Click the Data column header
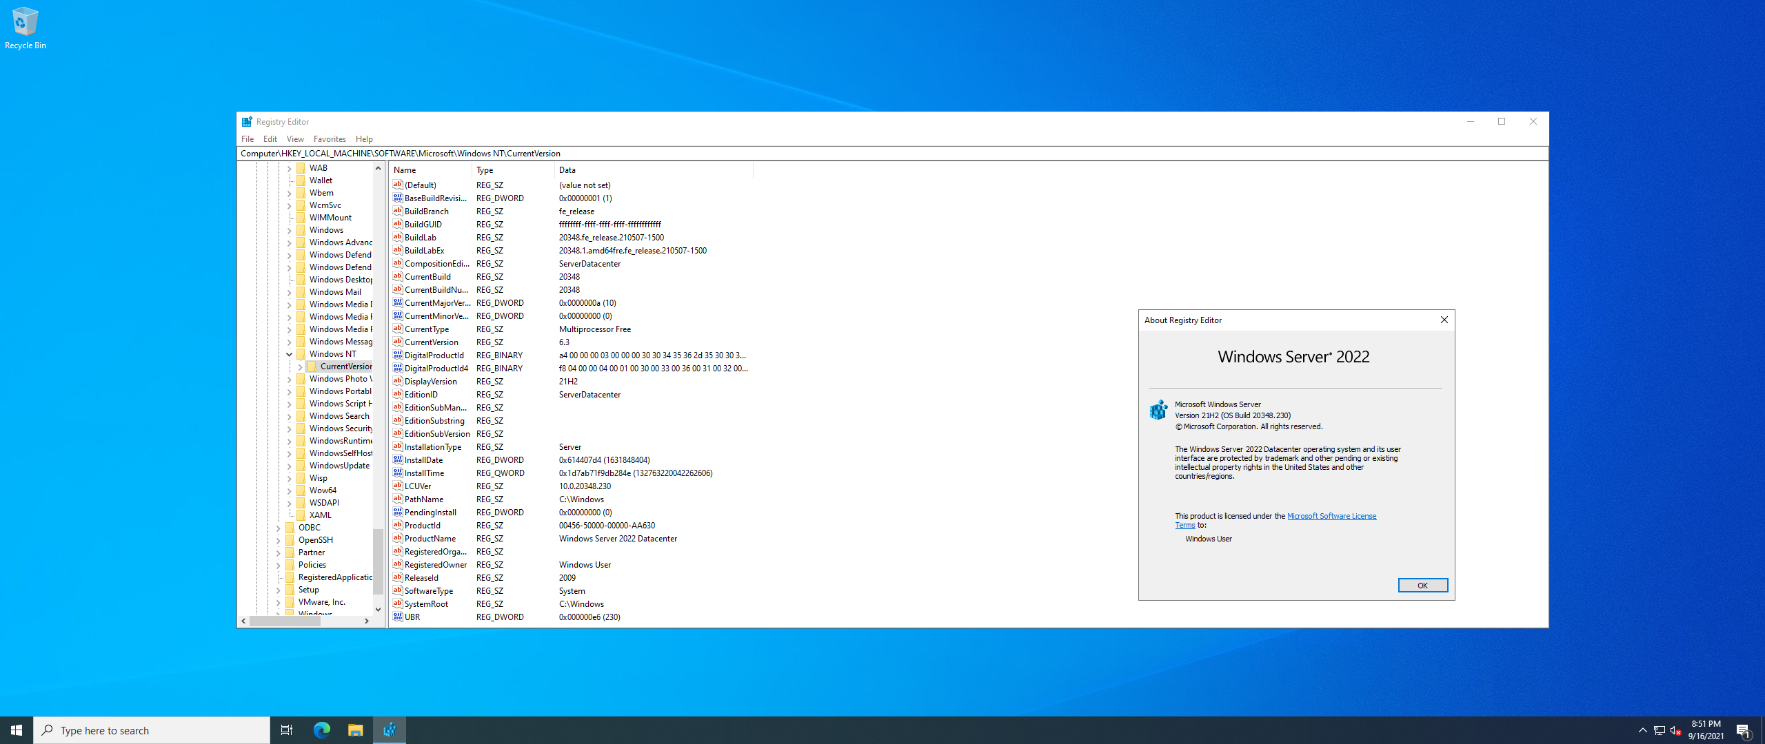The height and width of the screenshot is (744, 1765). [654, 169]
